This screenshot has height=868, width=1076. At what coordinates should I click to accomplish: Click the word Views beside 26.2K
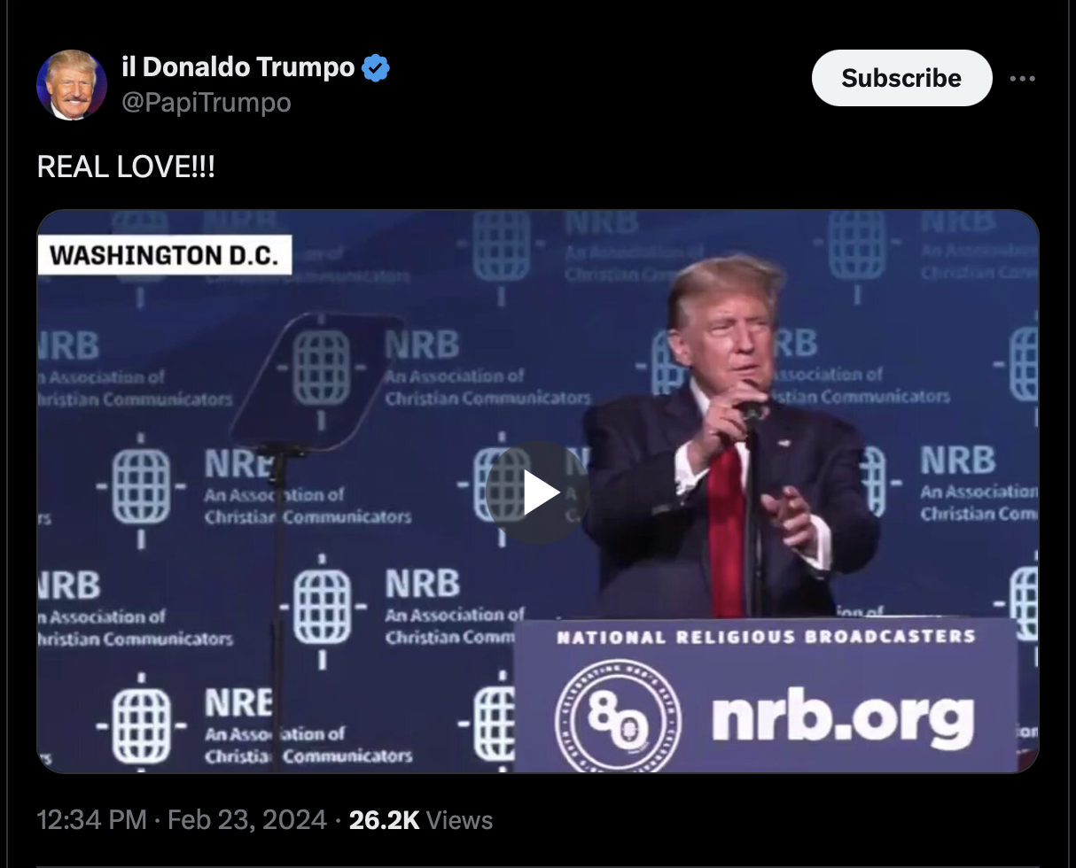(x=459, y=820)
